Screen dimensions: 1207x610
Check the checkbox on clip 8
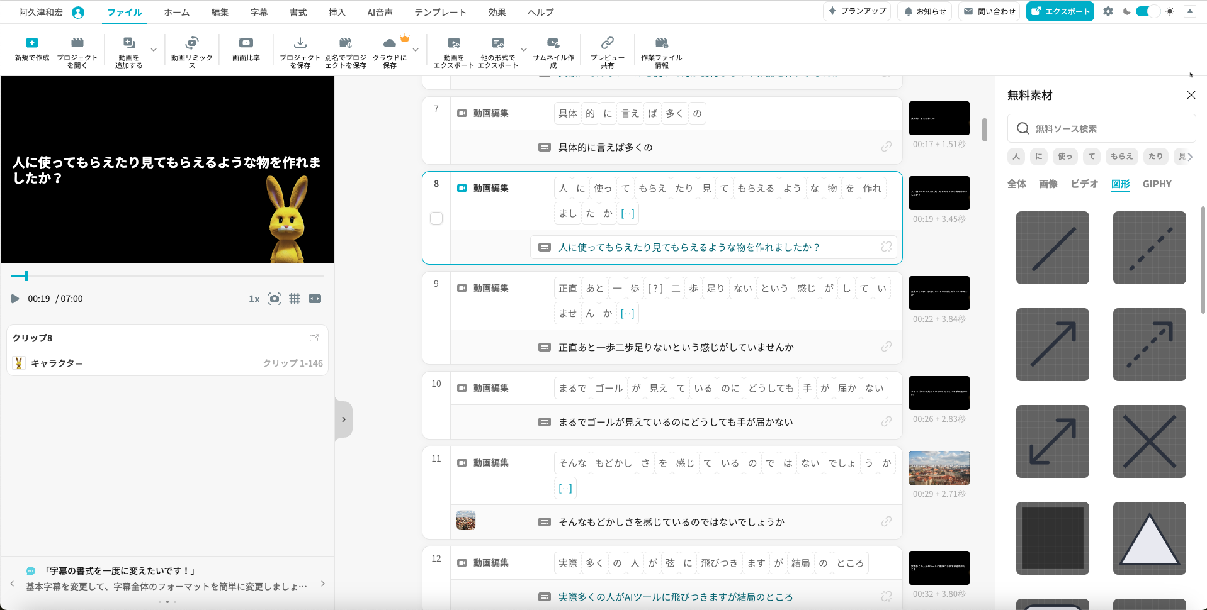click(436, 218)
